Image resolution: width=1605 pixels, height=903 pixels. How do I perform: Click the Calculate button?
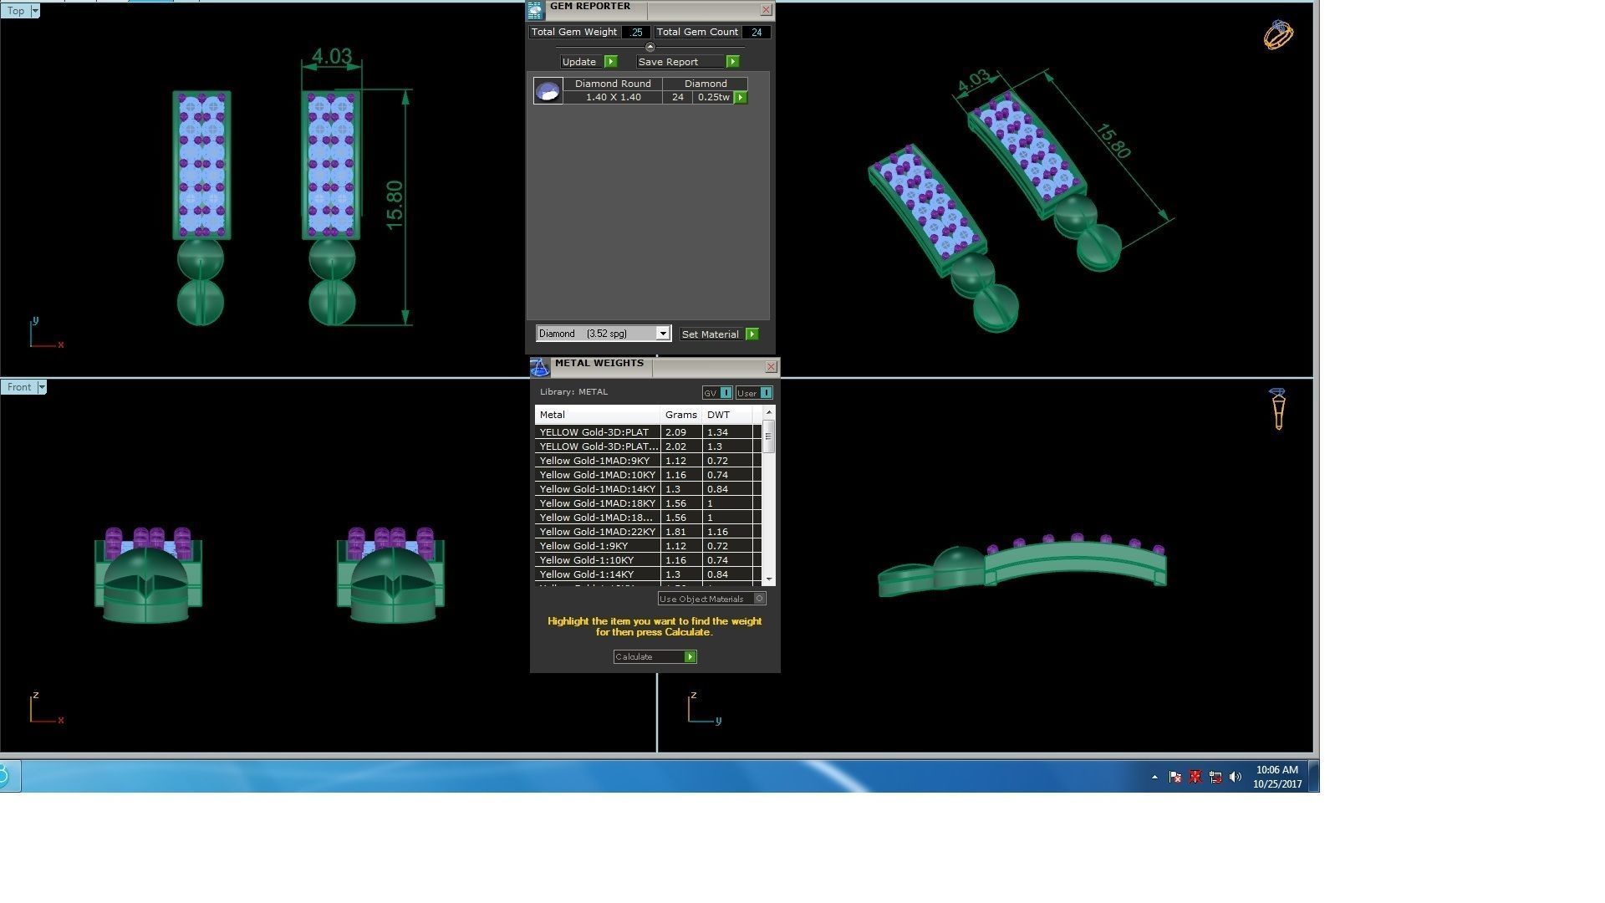655,657
